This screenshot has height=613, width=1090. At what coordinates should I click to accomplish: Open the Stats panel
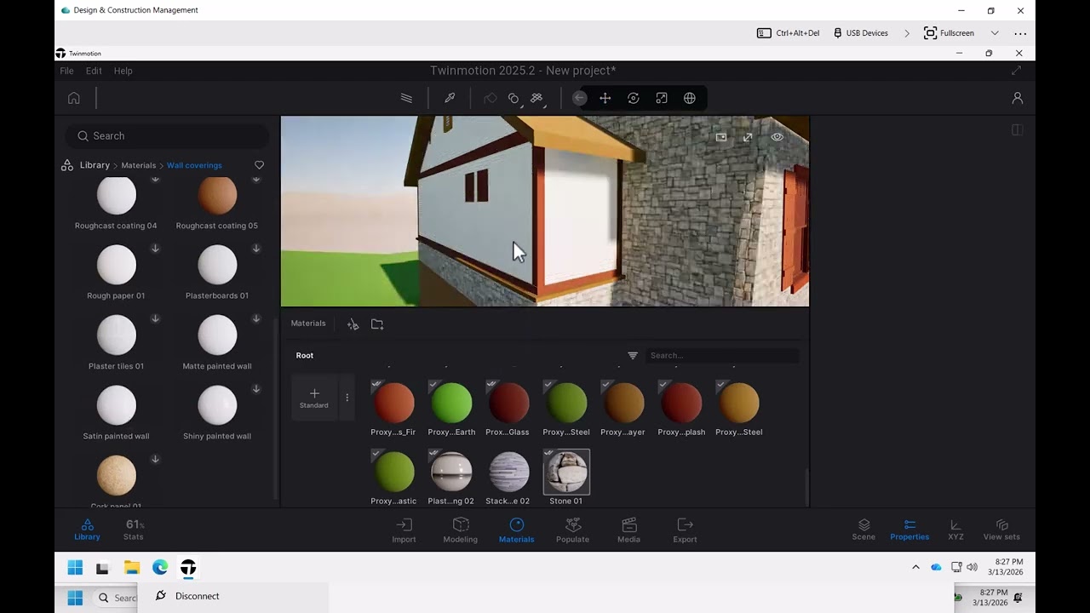click(x=134, y=530)
